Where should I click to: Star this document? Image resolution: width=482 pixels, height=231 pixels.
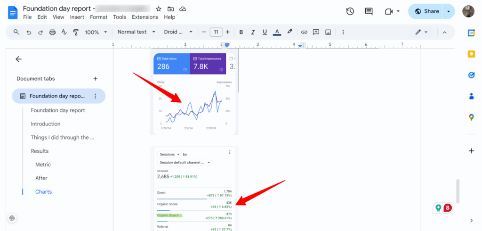[159, 9]
